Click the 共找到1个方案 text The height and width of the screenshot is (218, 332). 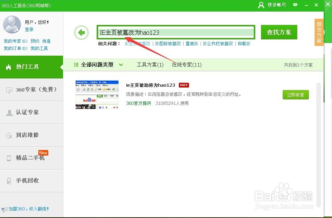coord(298,65)
